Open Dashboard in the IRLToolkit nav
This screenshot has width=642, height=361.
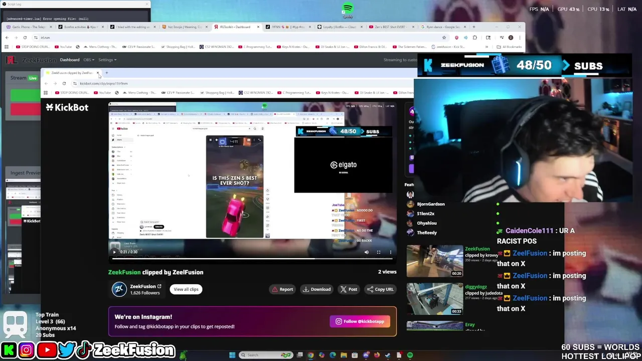coord(70,60)
